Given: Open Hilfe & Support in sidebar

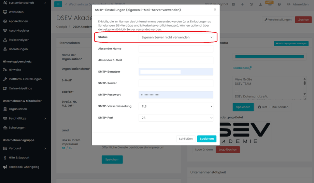Looking at the screenshot, I should pos(19,157).
